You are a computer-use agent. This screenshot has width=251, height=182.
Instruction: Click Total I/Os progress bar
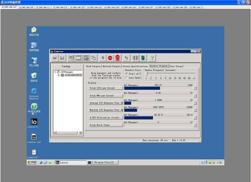[x=158, y=88]
